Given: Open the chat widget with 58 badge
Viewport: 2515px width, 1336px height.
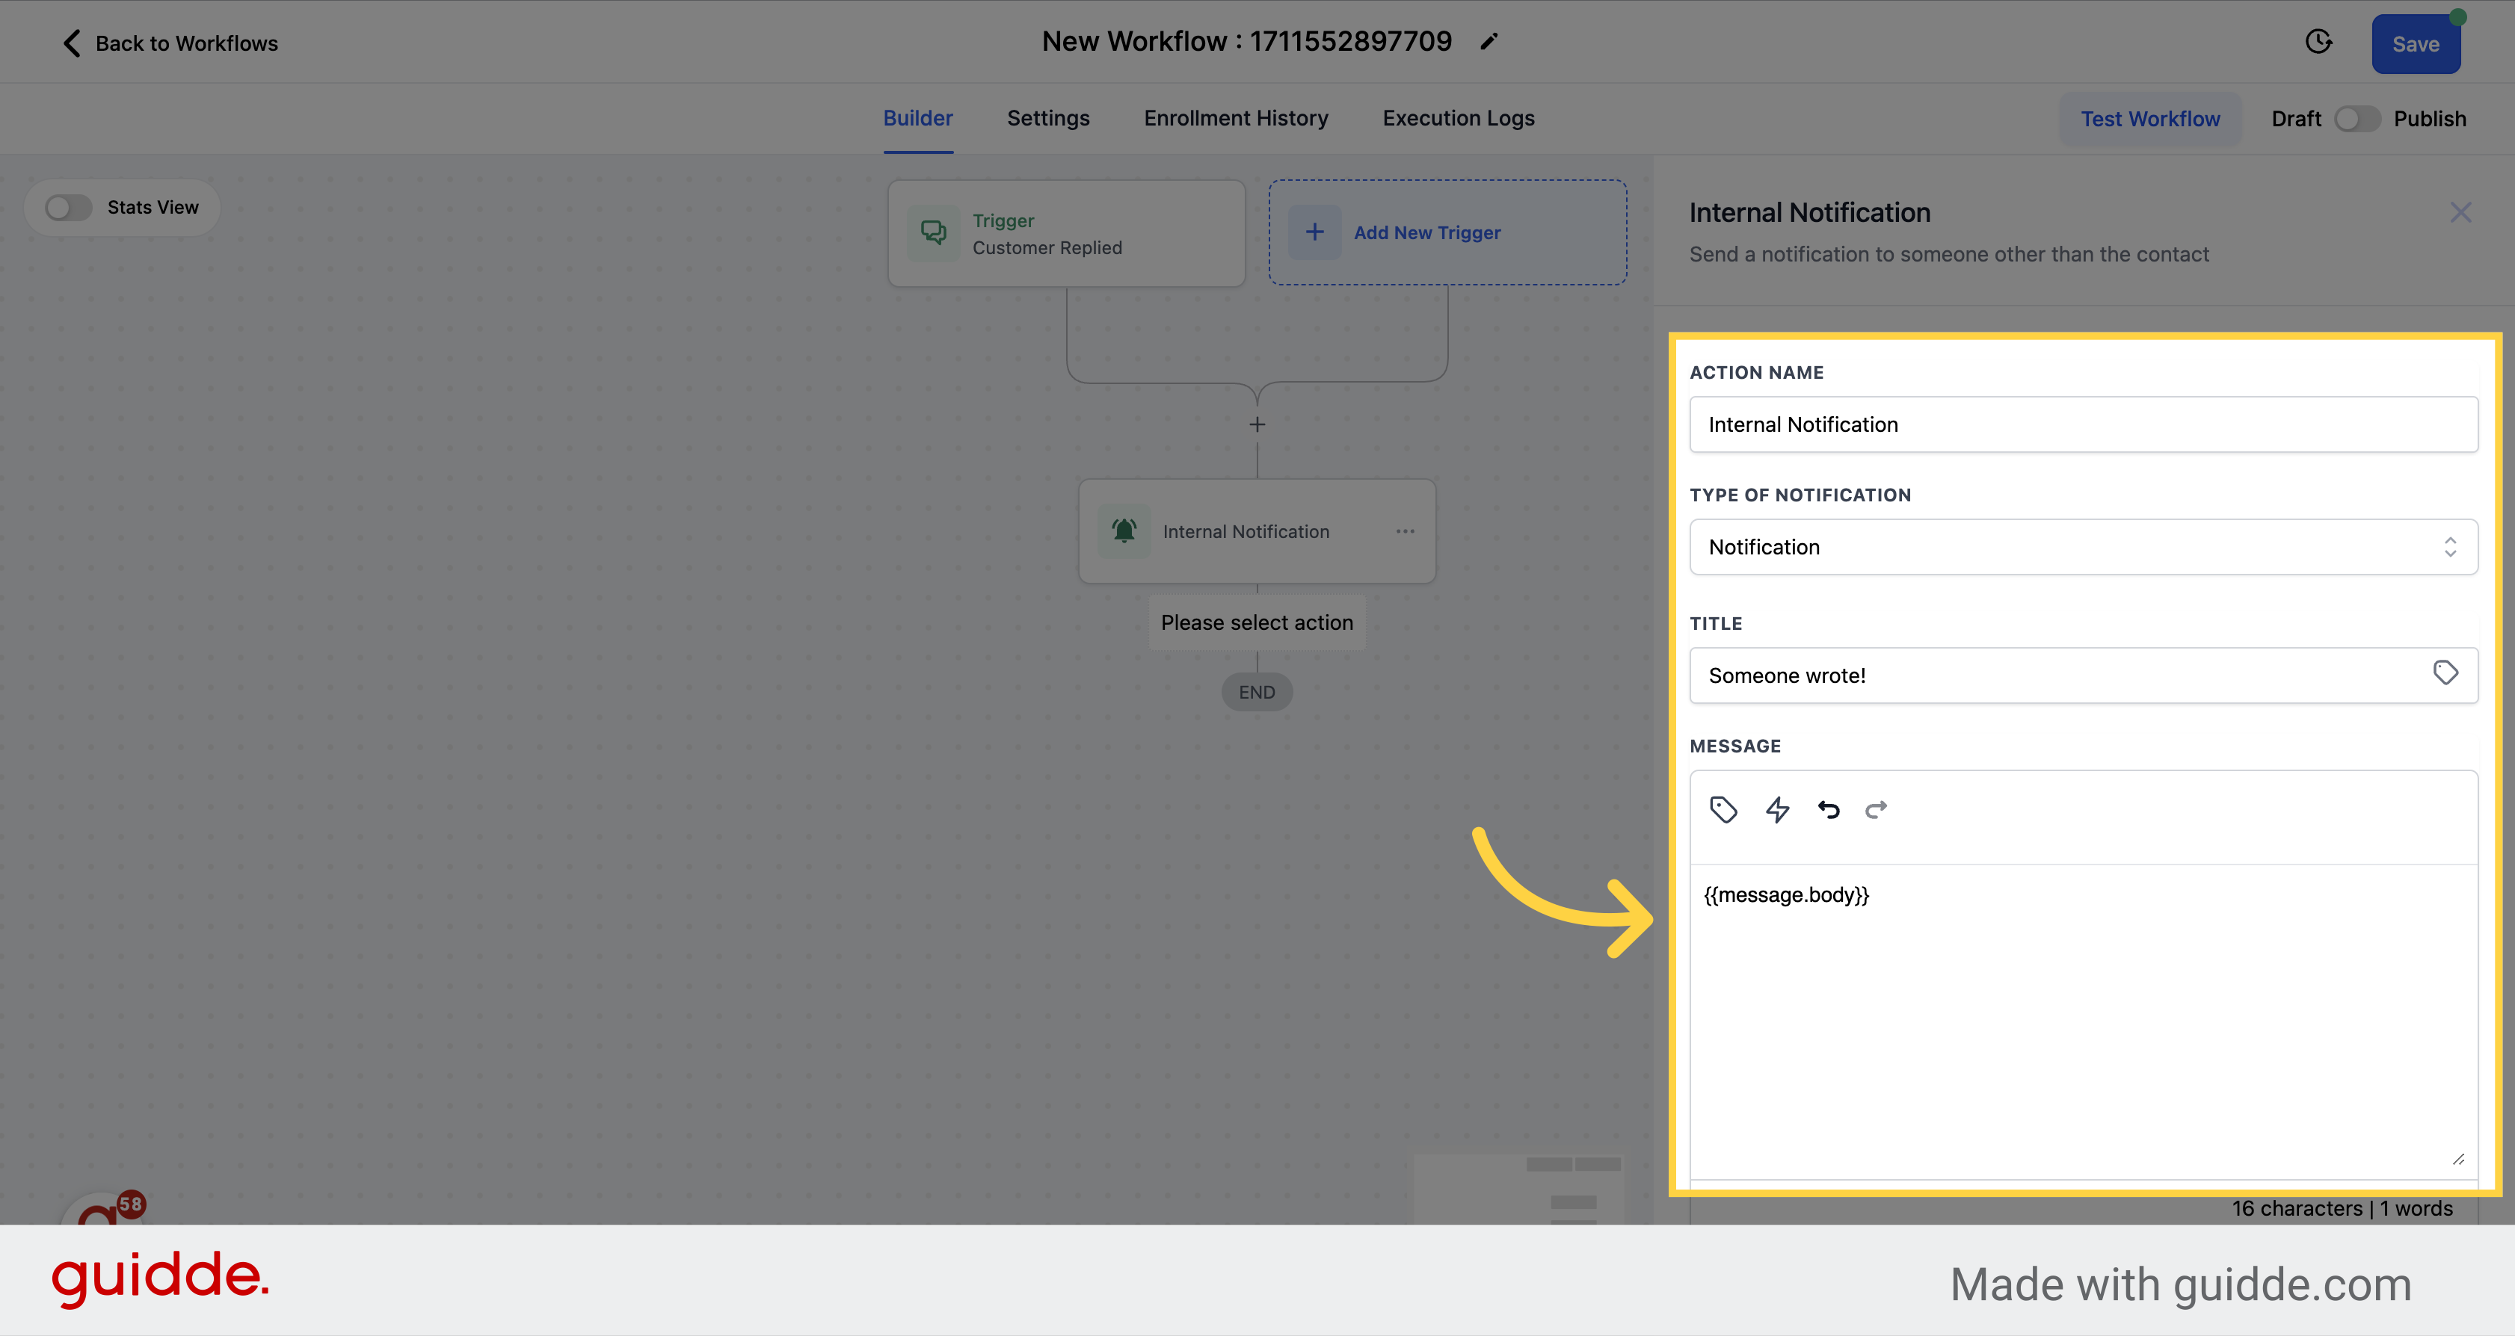Looking at the screenshot, I should (x=102, y=1208).
